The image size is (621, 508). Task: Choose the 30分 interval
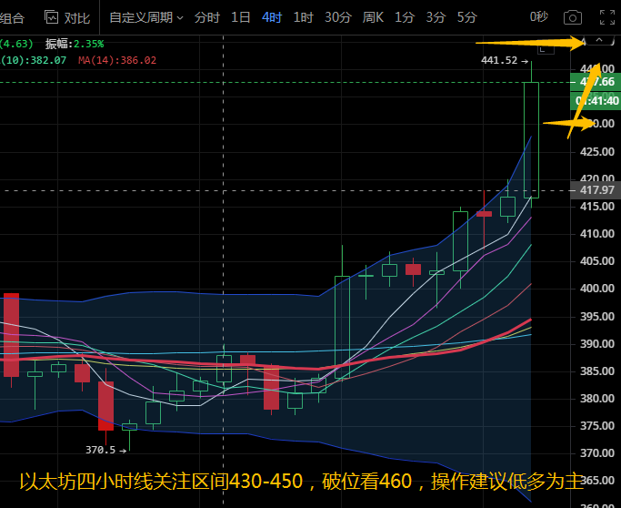tap(337, 17)
